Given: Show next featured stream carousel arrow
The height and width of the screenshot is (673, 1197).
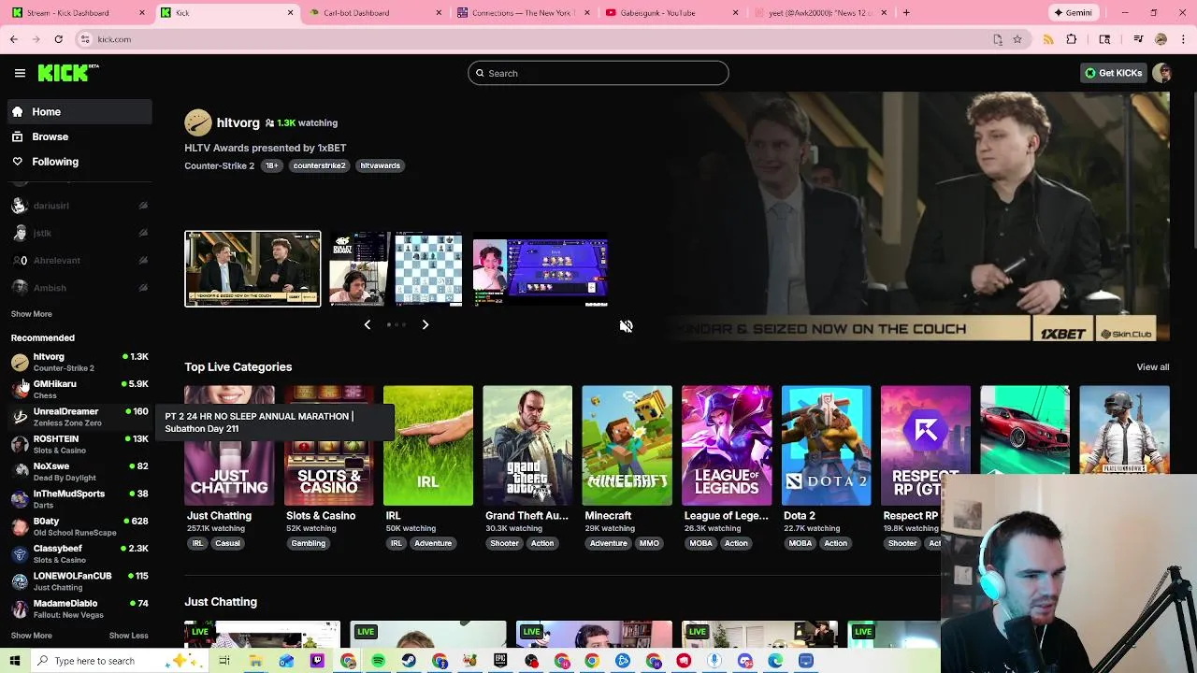Looking at the screenshot, I should pos(425,324).
